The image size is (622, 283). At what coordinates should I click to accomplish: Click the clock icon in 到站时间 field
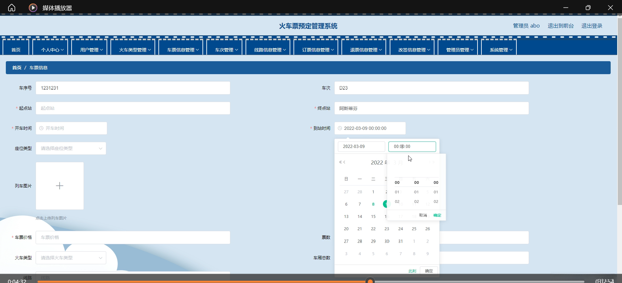coord(340,128)
